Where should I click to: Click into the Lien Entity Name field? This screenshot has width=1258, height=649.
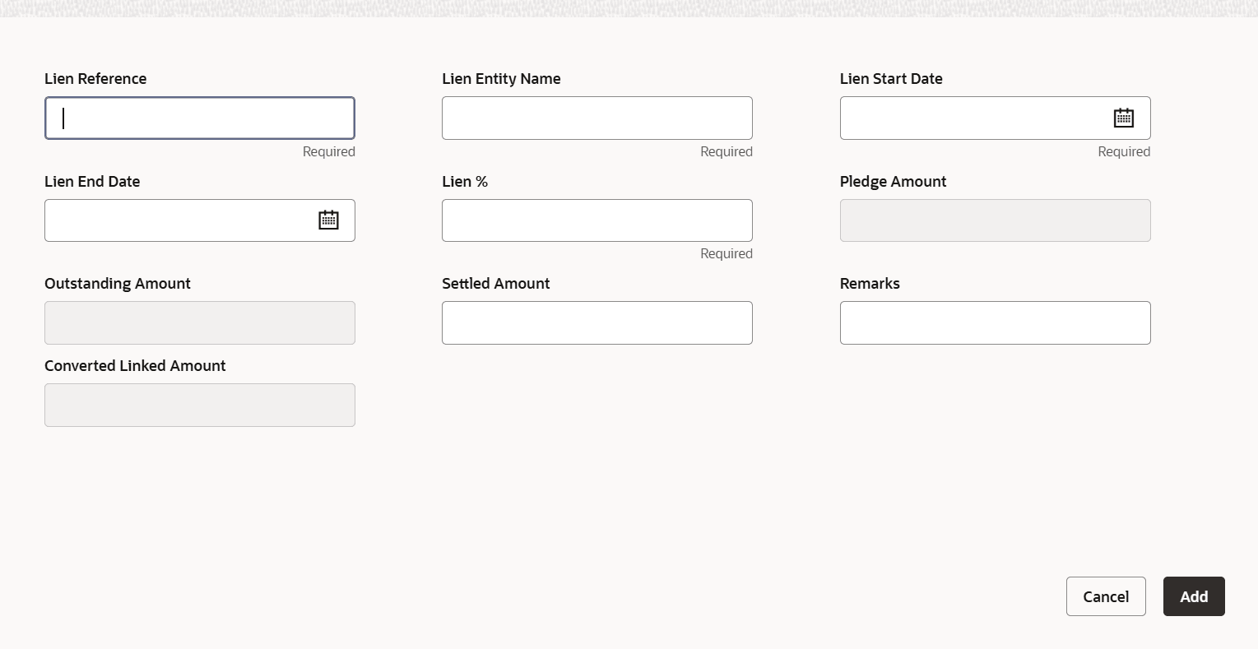[x=597, y=118]
